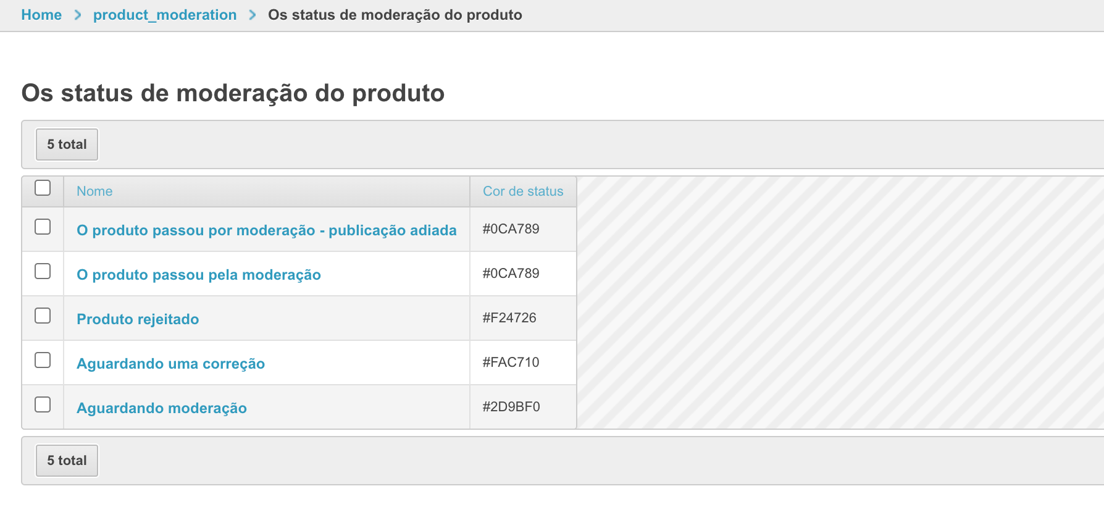This screenshot has height=515, width=1104.
Task: Click the top '5 total' button
Action: pos(67,144)
